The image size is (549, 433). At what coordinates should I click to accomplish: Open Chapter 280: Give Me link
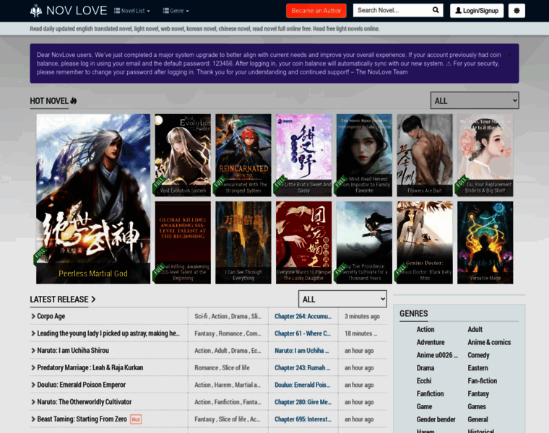303,402
